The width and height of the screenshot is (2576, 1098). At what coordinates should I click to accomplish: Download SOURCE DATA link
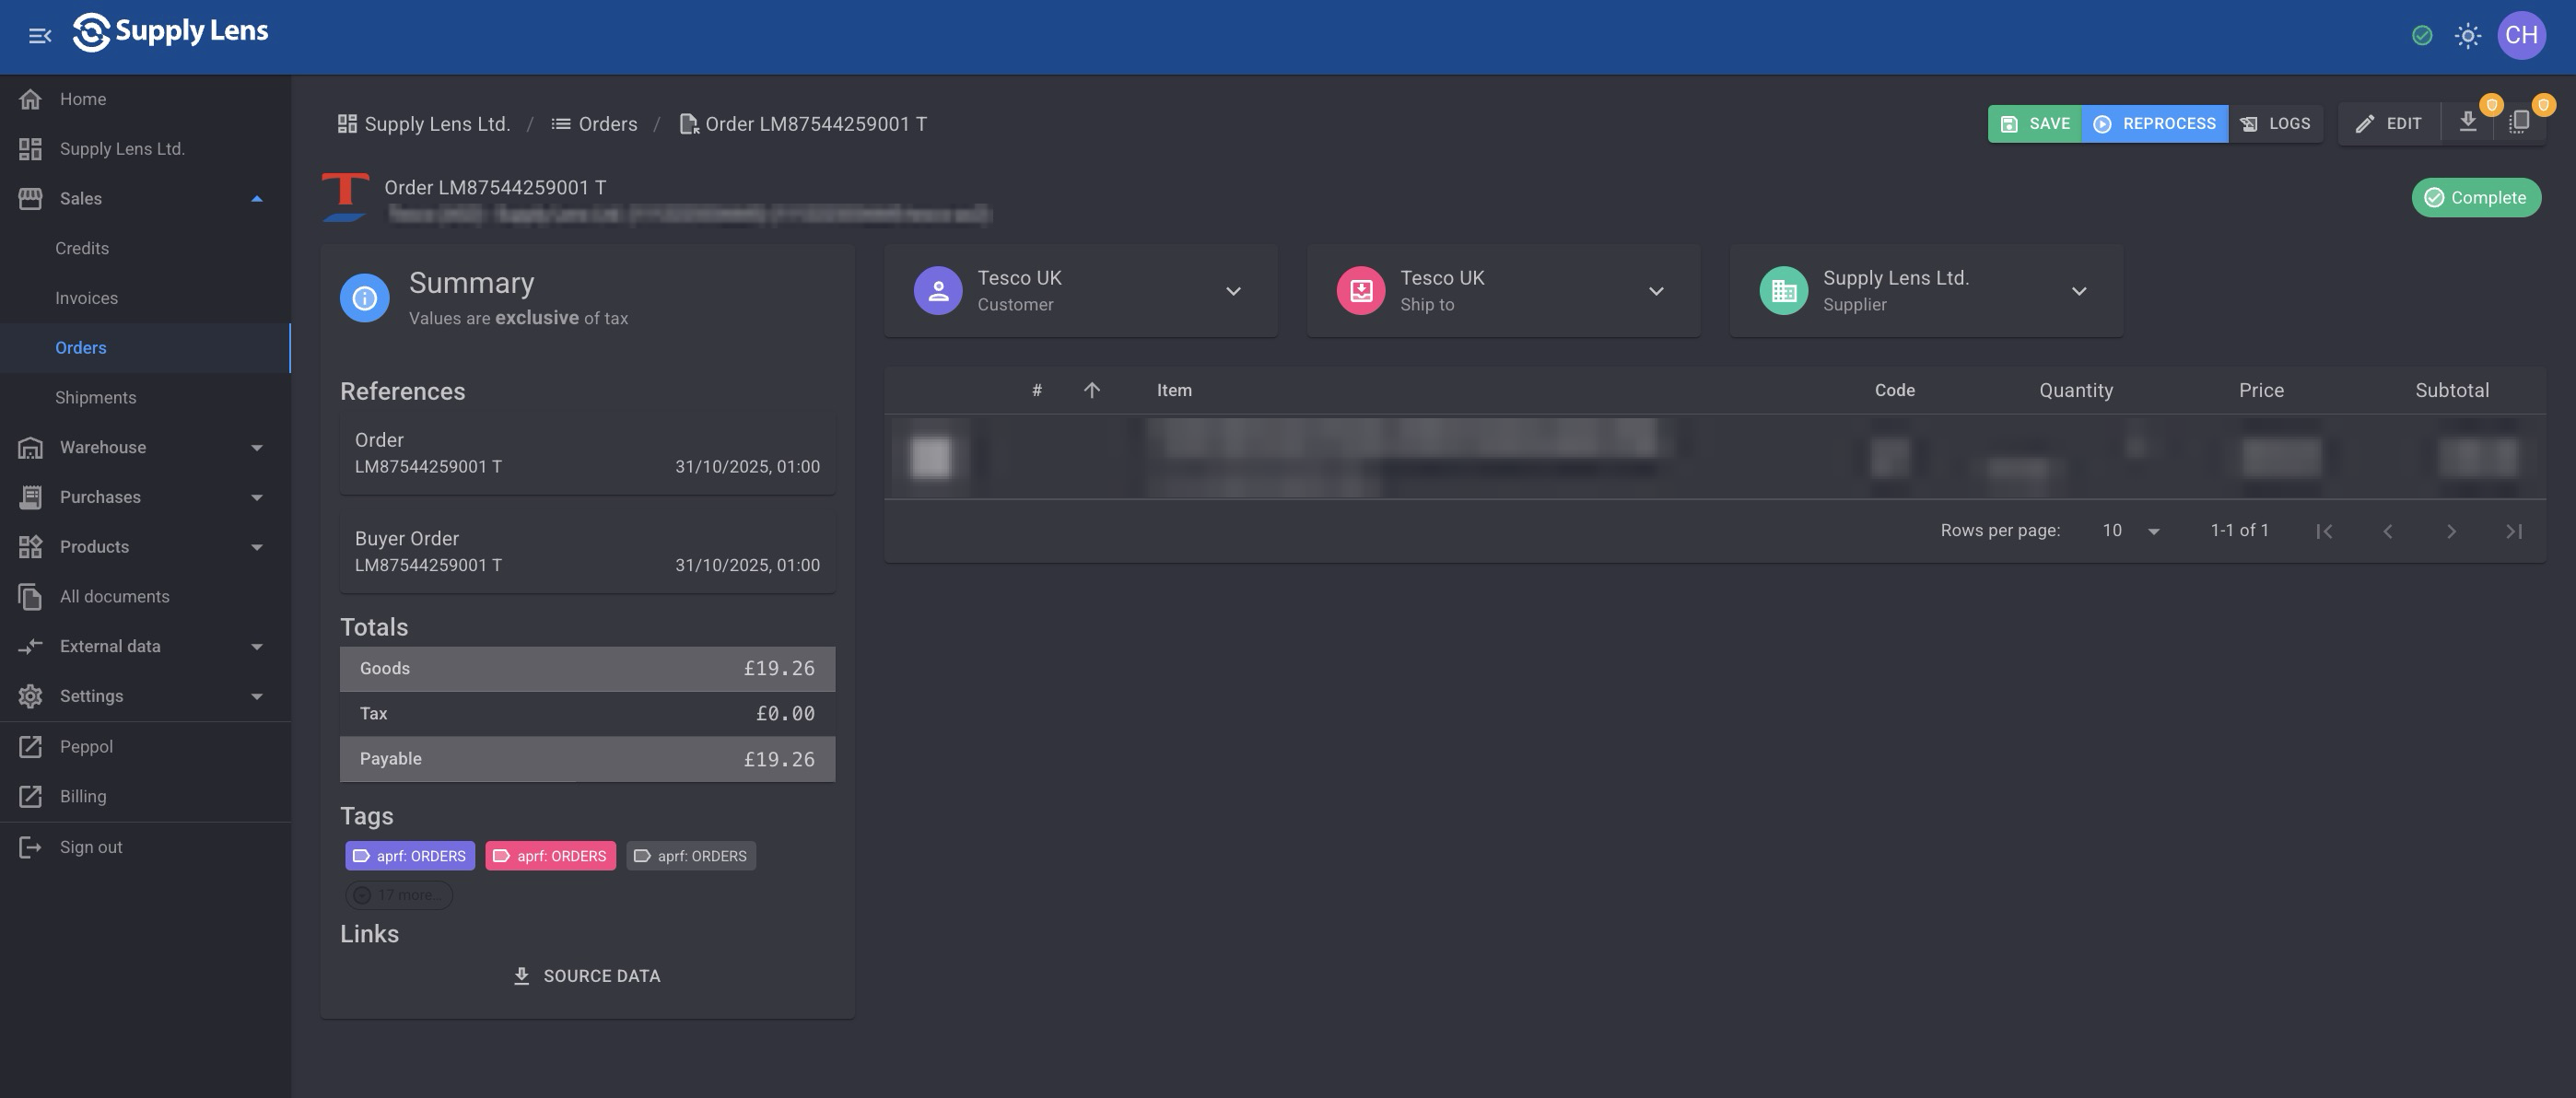[x=587, y=976]
